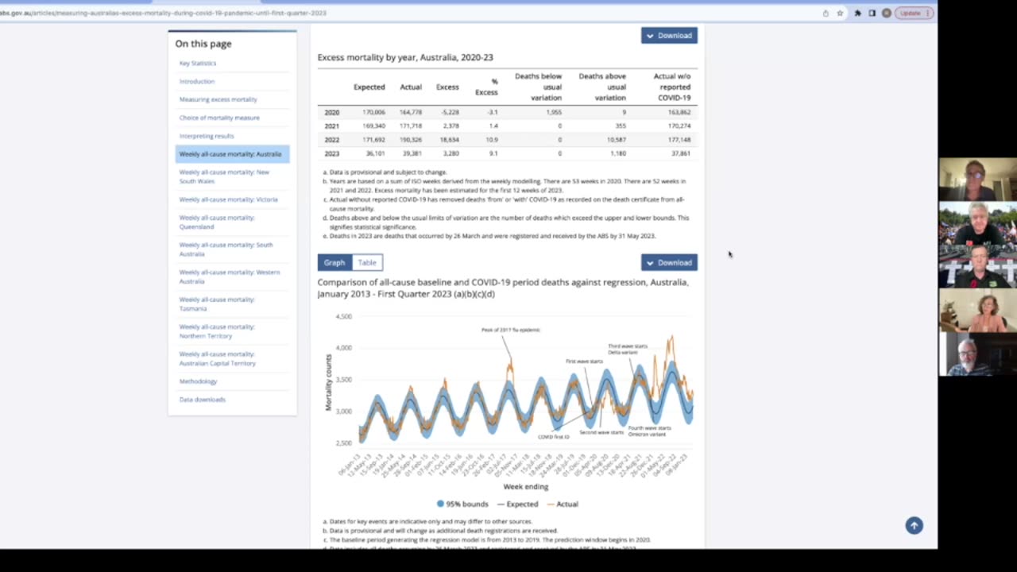Open Weekly all-cause mortality: Western Australia
The height and width of the screenshot is (572, 1017).
pyautogui.click(x=230, y=276)
